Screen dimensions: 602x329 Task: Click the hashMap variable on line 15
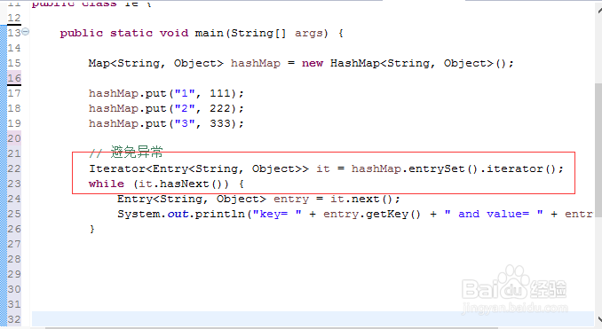click(256, 63)
